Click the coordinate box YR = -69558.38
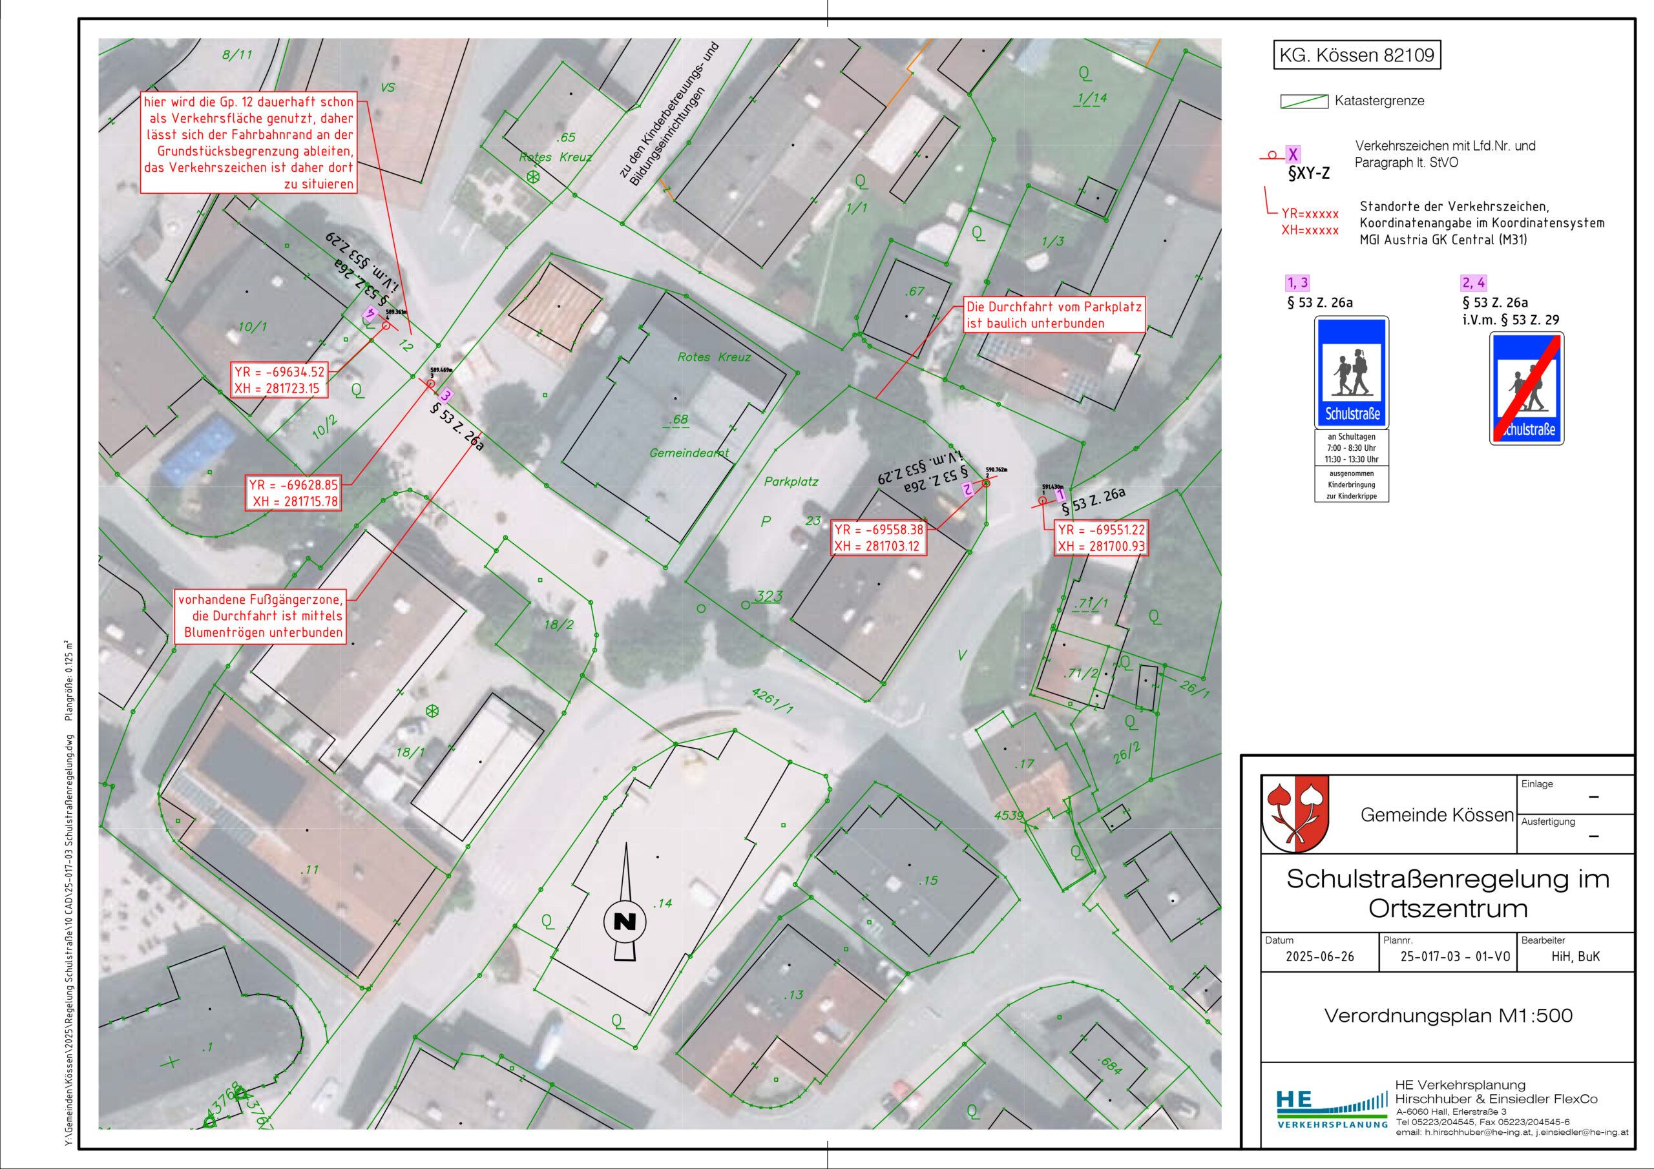 (877, 538)
